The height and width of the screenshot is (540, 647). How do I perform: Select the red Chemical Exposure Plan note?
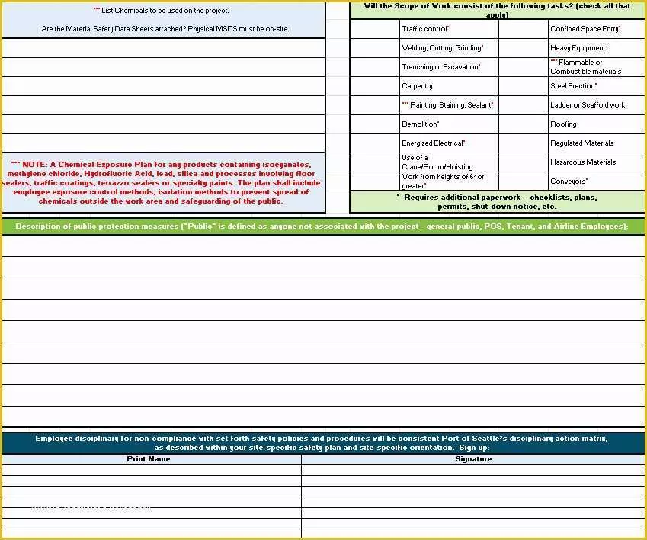[x=164, y=183]
